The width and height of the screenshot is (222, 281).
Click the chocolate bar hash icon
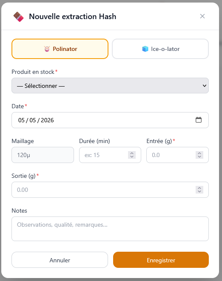(x=19, y=17)
